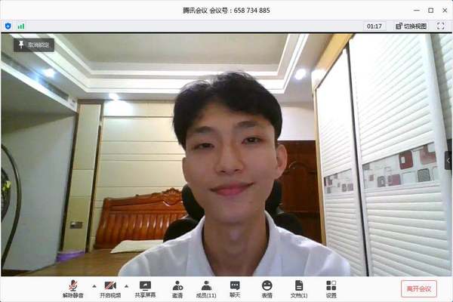
Task: Open the emoji reactions (表情) picker
Action: click(267, 288)
